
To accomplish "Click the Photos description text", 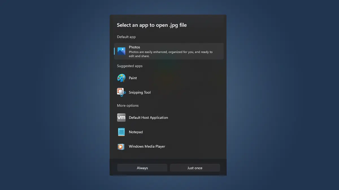I will coord(171,54).
